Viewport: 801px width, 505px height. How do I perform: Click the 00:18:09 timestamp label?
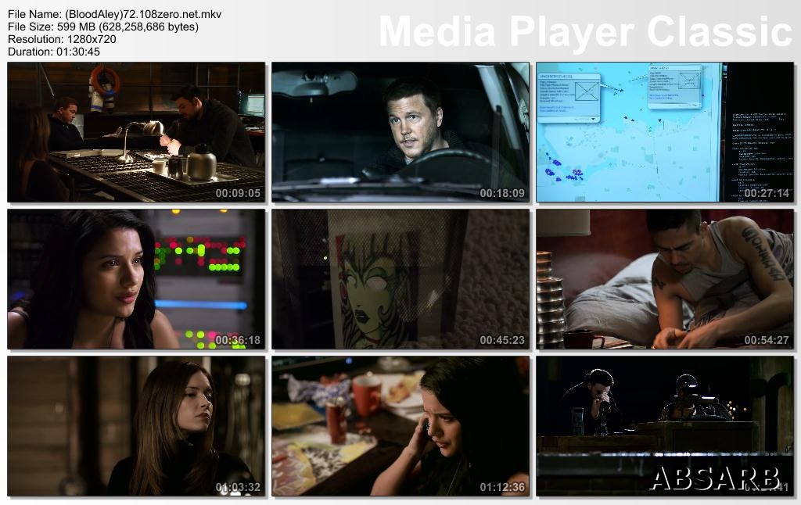coord(502,194)
